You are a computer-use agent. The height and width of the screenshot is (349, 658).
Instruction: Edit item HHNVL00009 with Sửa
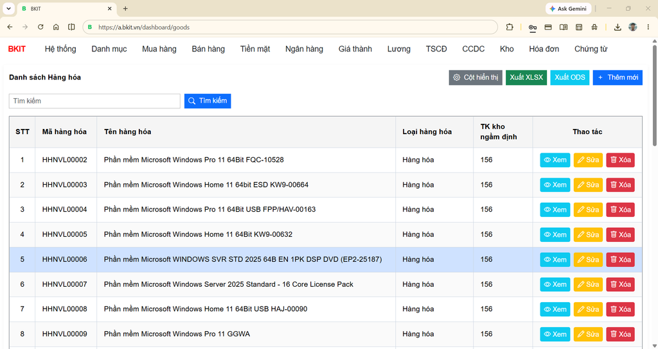point(588,334)
